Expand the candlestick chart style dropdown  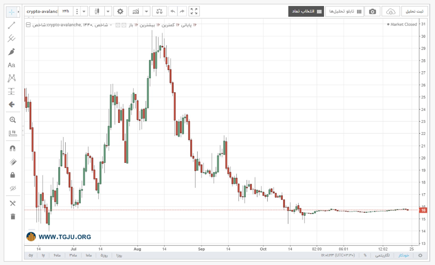point(108,11)
